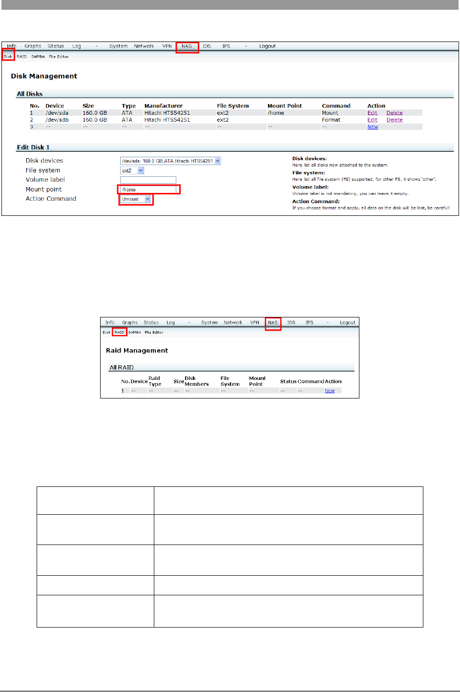Click Logout in the Disk Management screenshot

(x=268, y=46)
